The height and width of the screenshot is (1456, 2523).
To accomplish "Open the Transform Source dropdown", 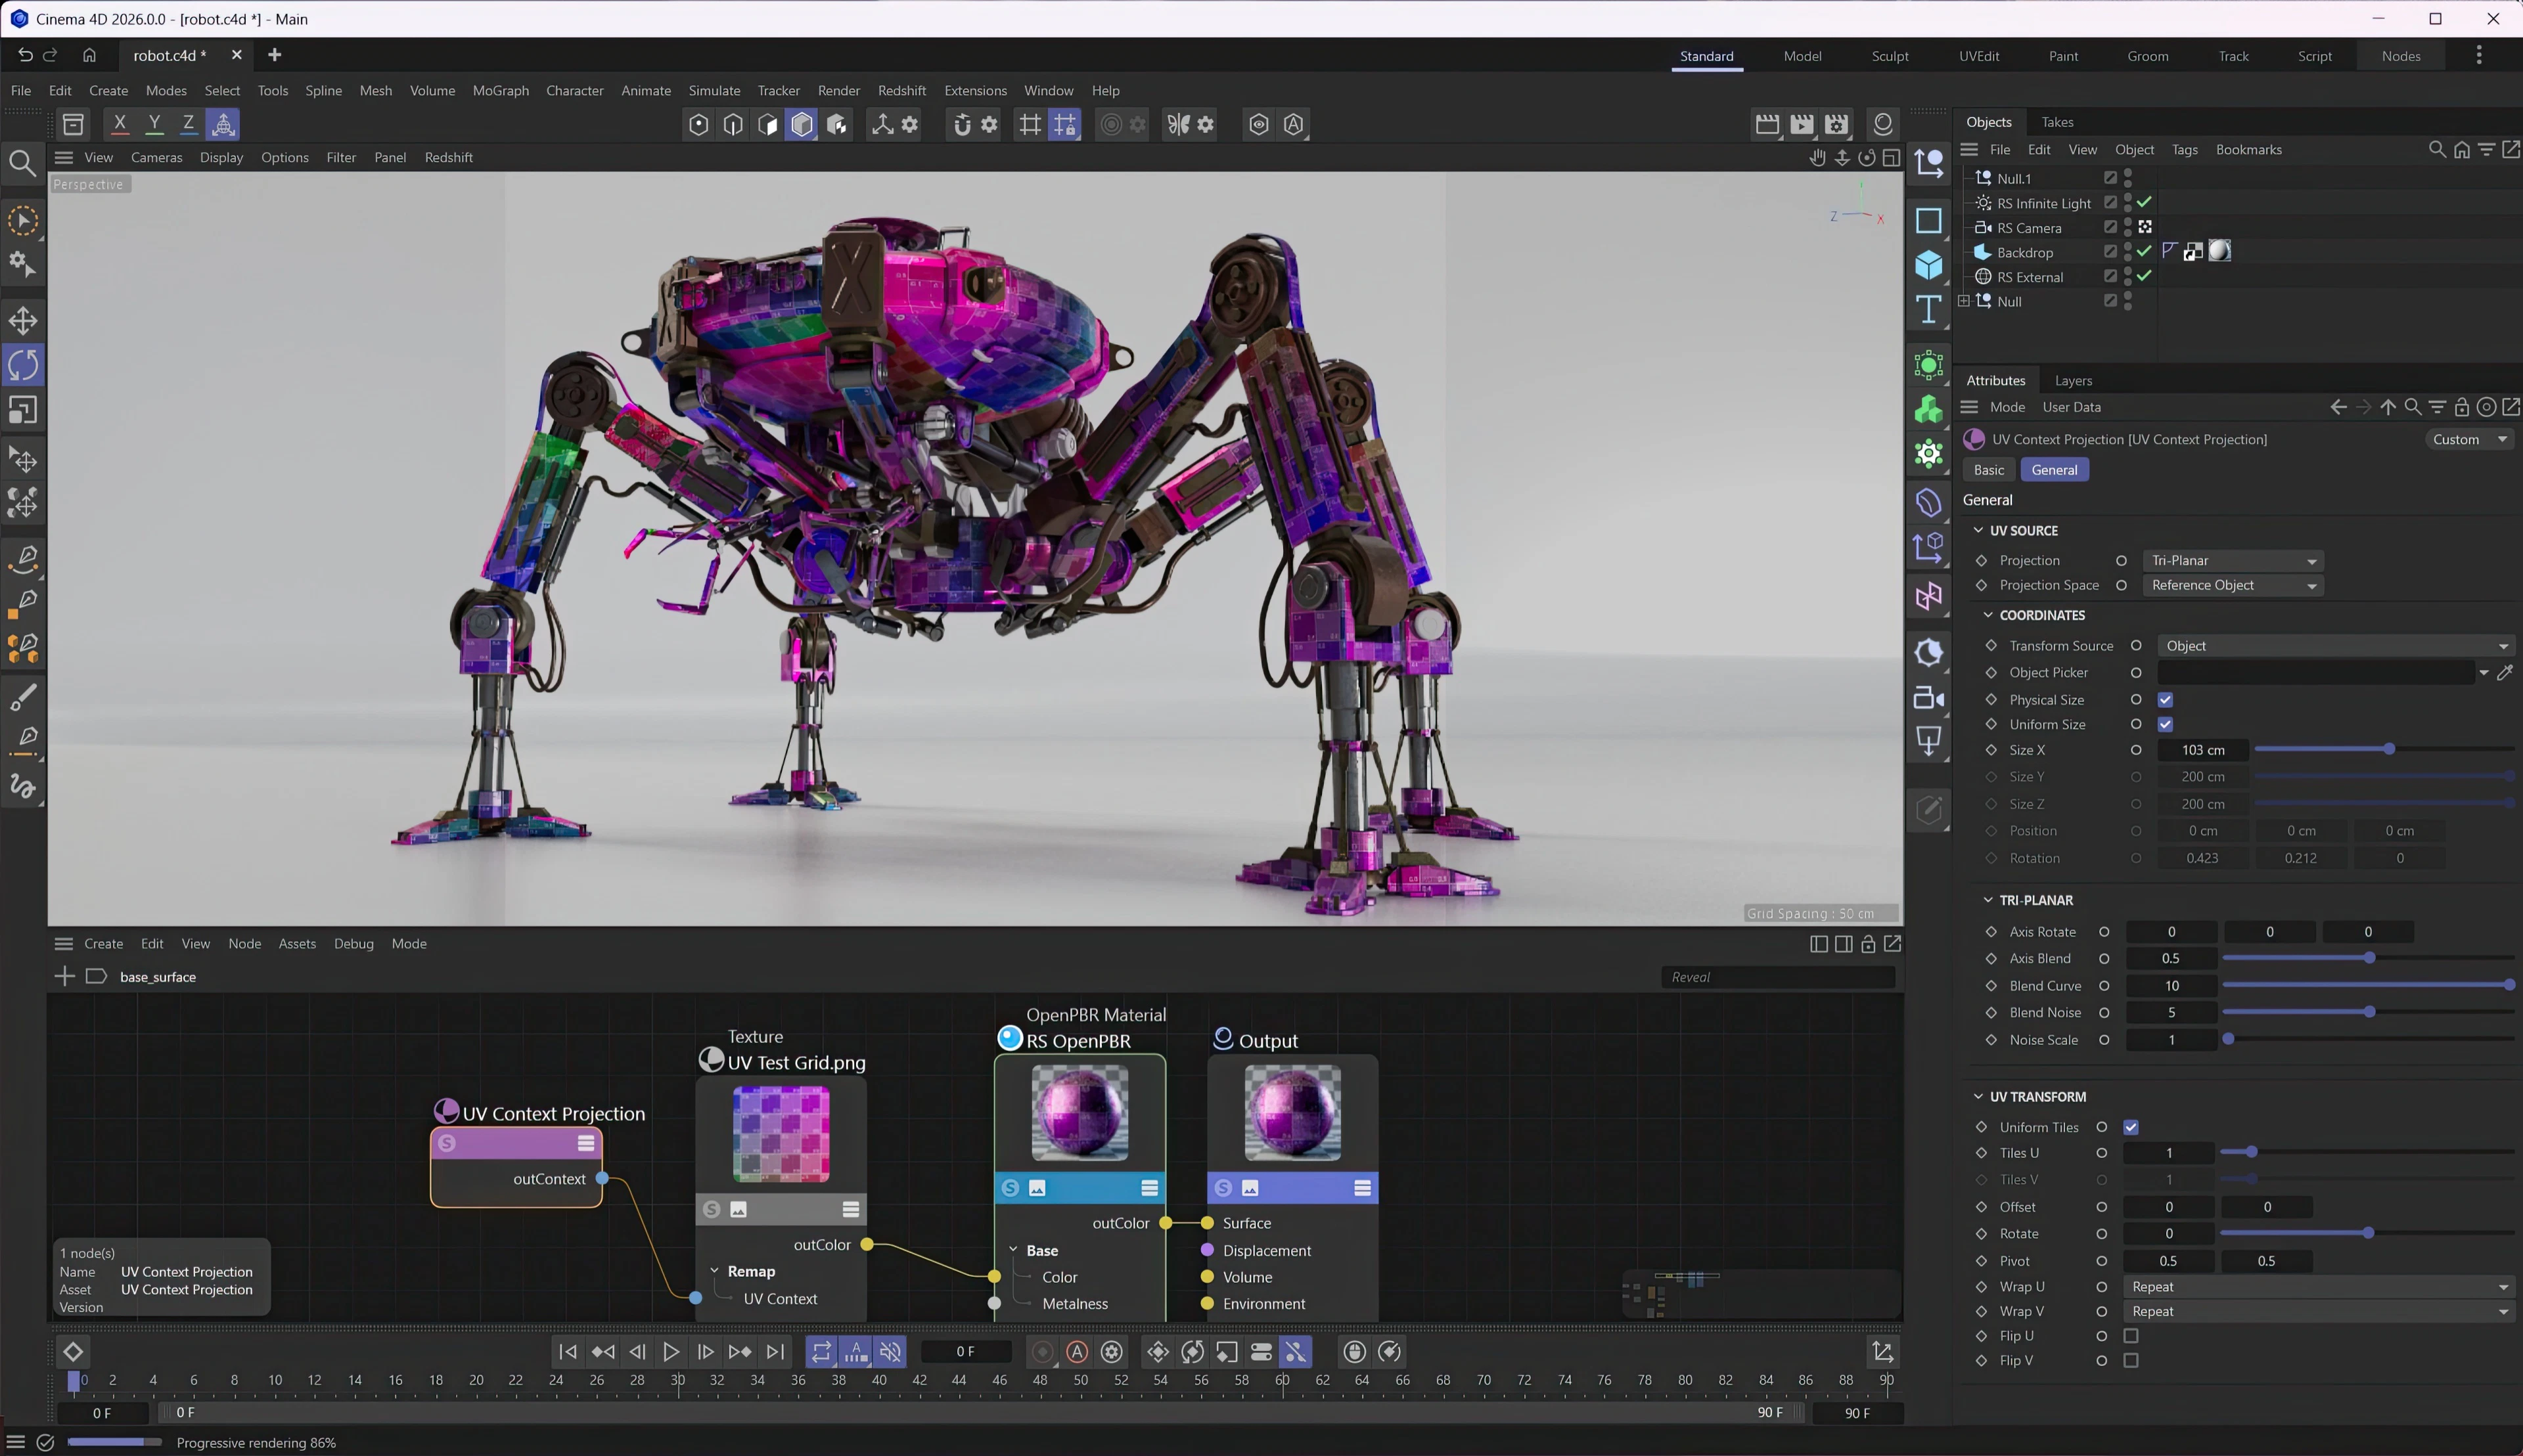I will coord(2336,646).
